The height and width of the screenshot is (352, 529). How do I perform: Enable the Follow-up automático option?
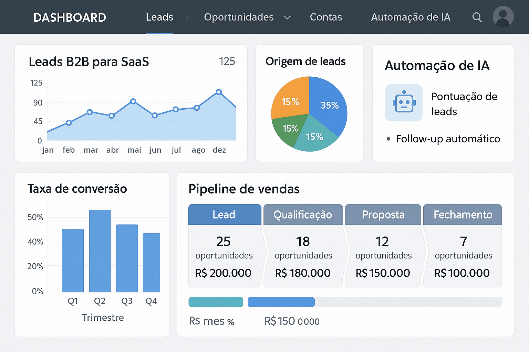point(448,139)
